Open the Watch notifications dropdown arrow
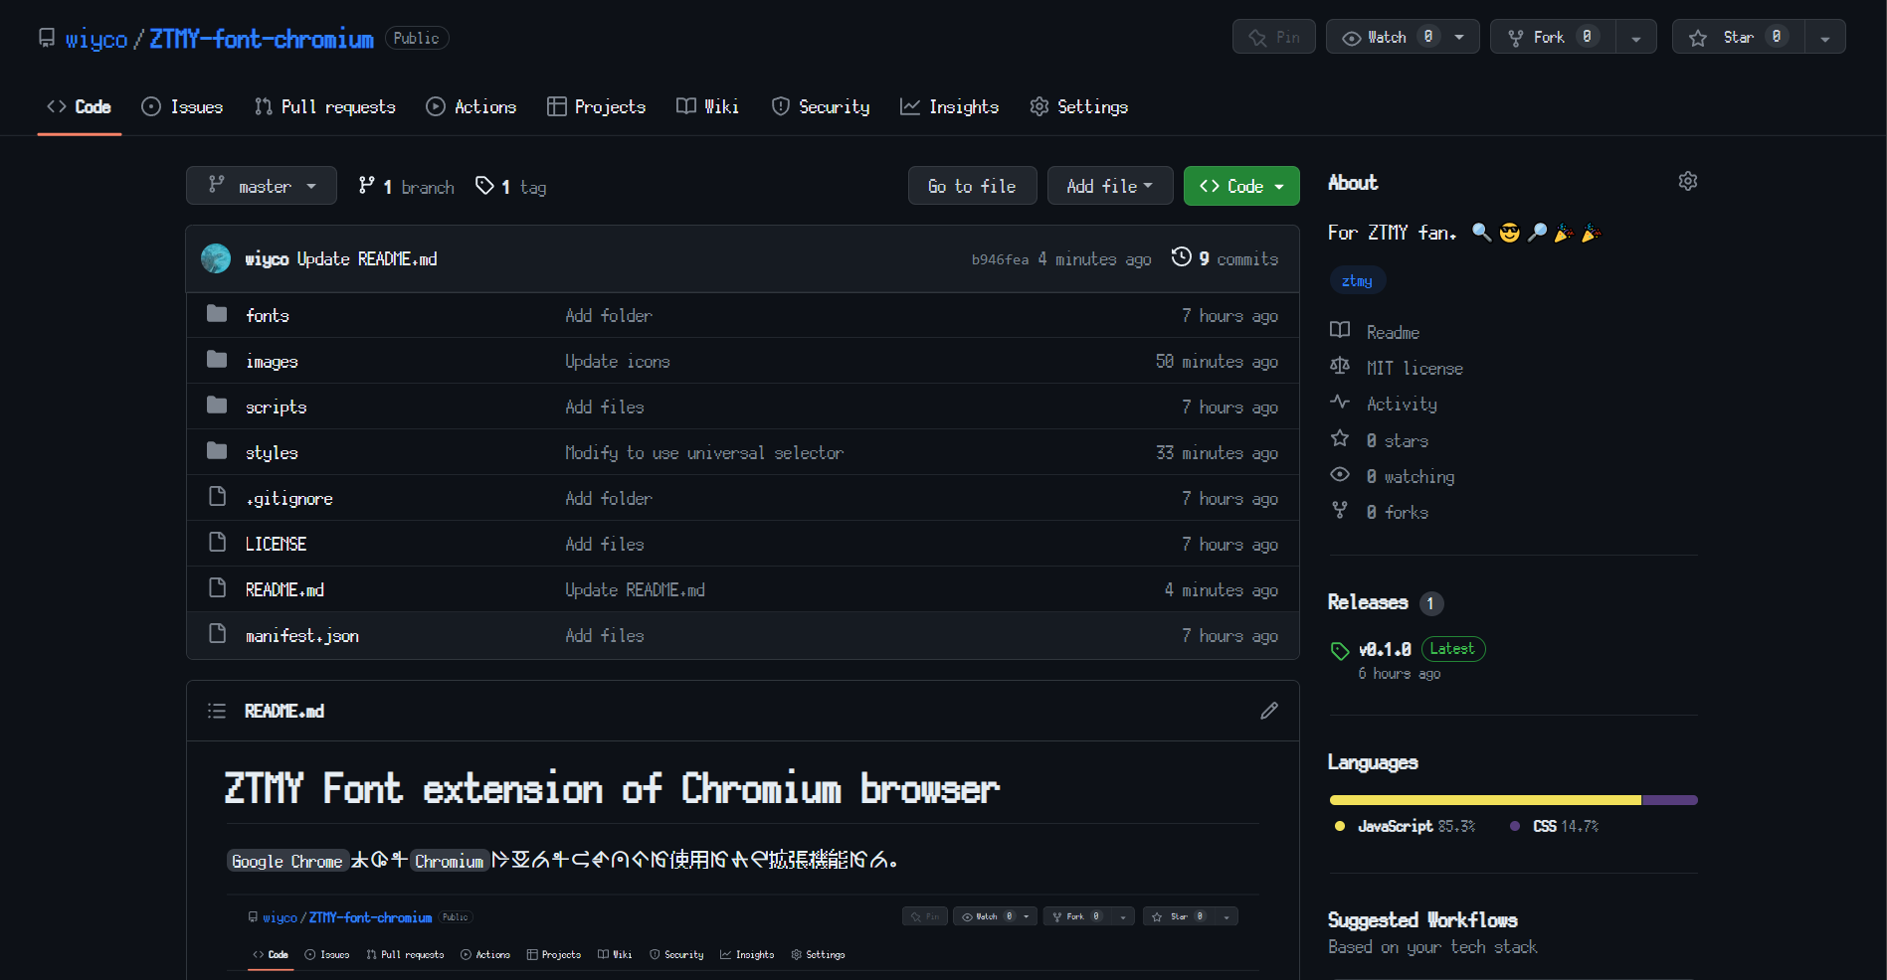The image size is (1887, 980). [x=1459, y=37]
